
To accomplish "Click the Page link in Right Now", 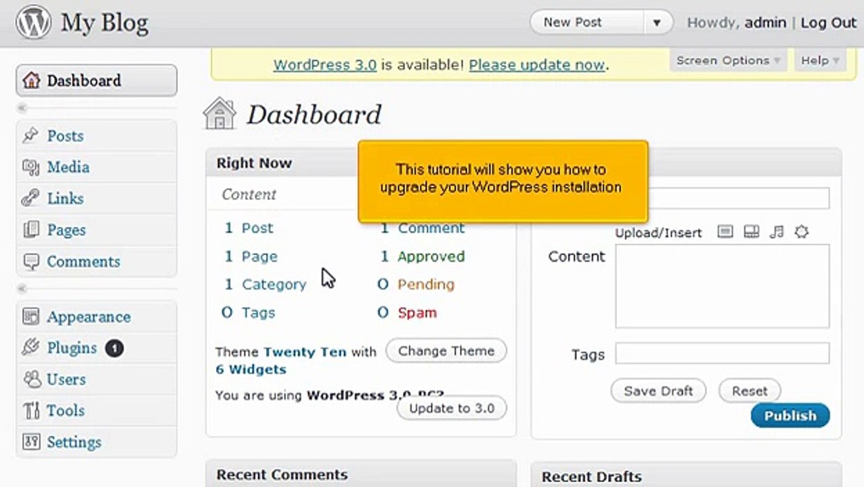I will pos(260,256).
